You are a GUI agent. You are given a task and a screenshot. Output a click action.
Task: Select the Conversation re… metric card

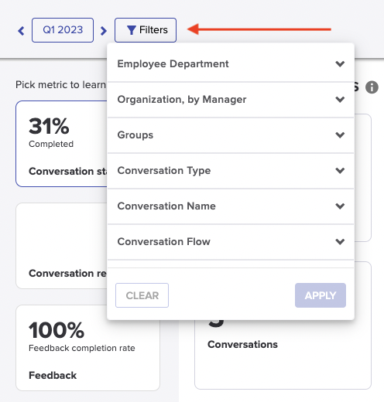(x=61, y=246)
